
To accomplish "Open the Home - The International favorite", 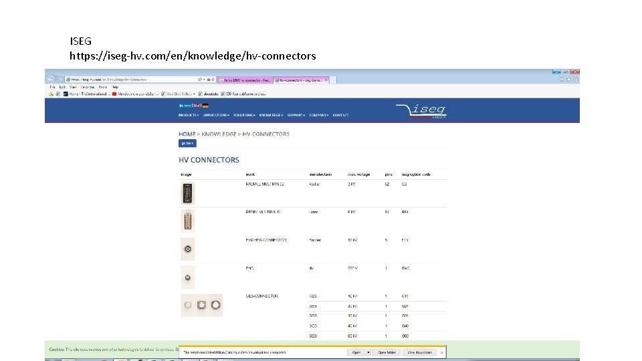I will 86,94.
